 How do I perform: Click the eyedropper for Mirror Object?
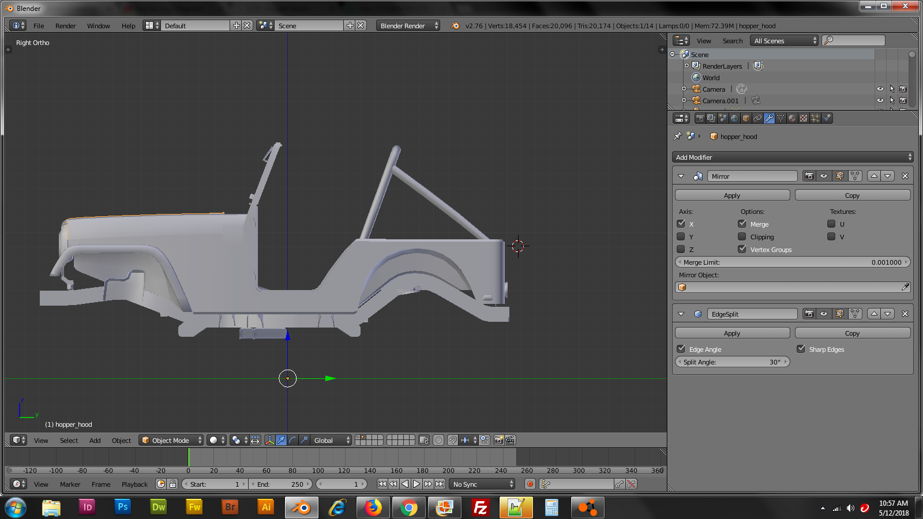click(905, 287)
